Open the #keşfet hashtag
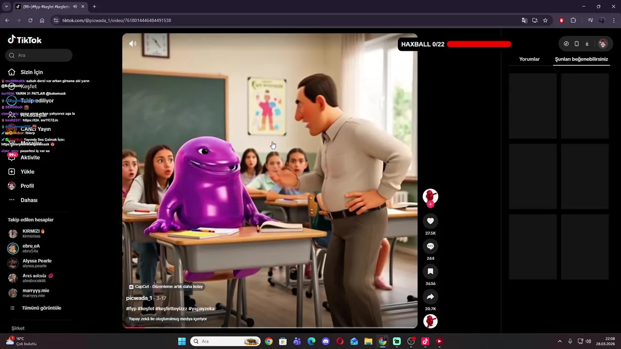 [146, 308]
